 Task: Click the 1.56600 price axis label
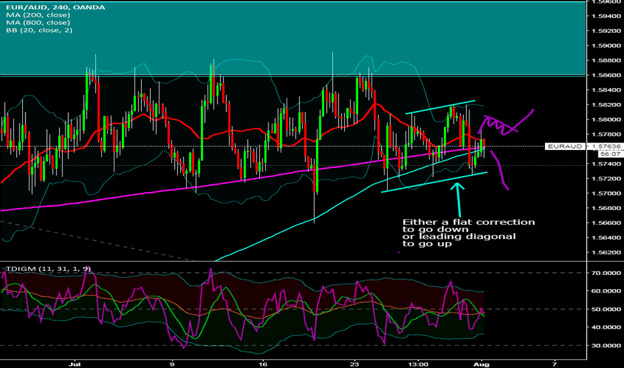(606, 222)
